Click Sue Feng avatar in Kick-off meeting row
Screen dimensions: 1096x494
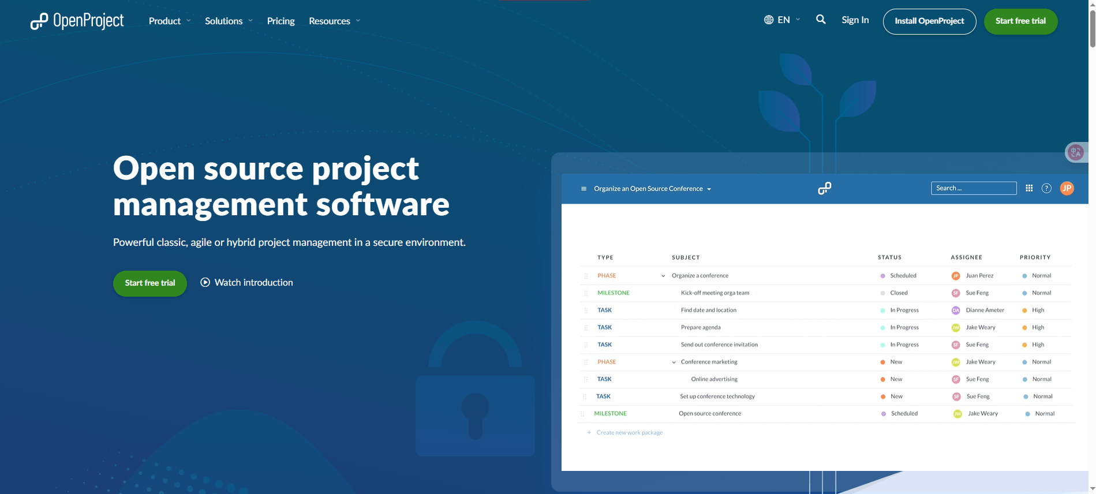(956, 293)
